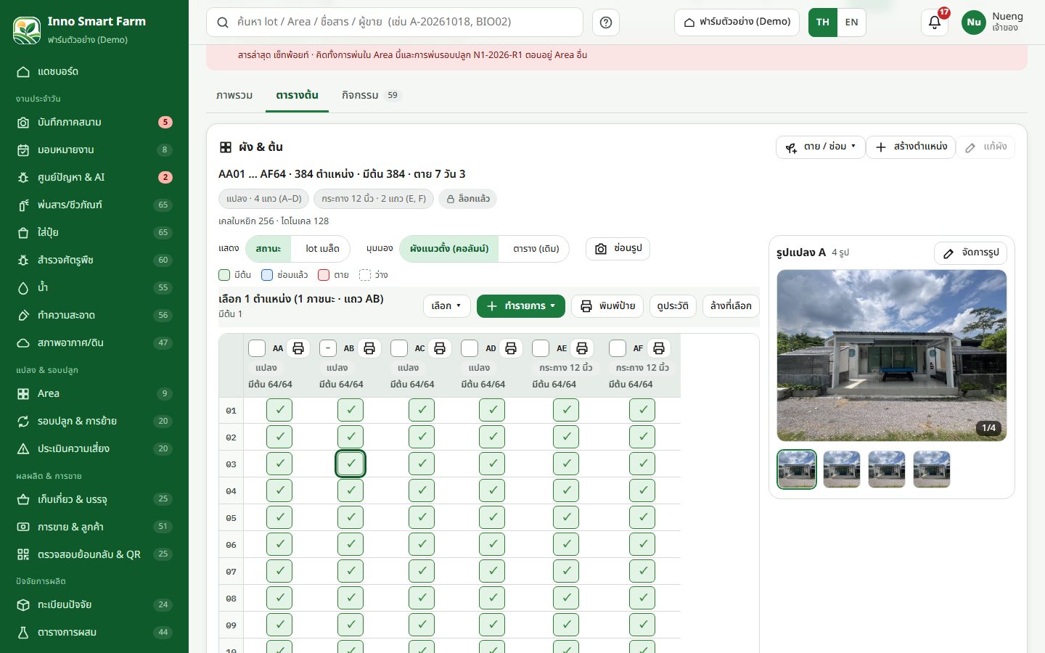
Task: Print labels for column AC
Action: point(440,348)
